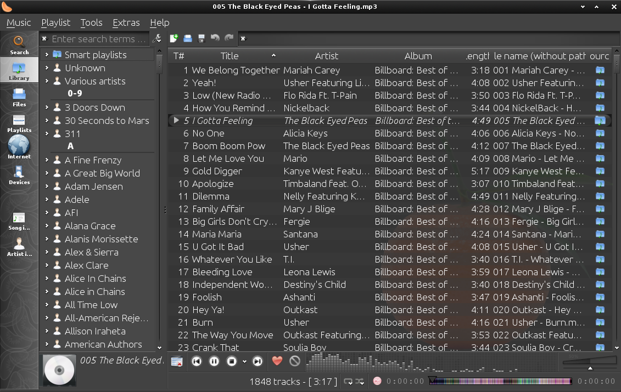The height and width of the screenshot is (392, 621).
Task: Open the Help menu
Action: pyautogui.click(x=160, y=22)
